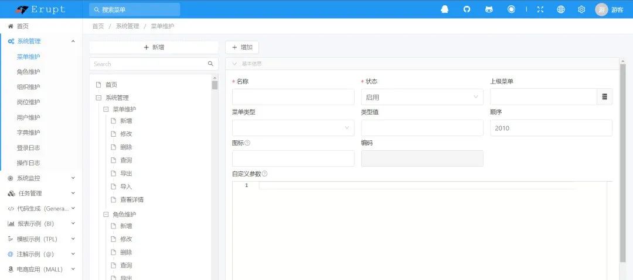Click 系统管理 breadcrumb

(128, 26)
